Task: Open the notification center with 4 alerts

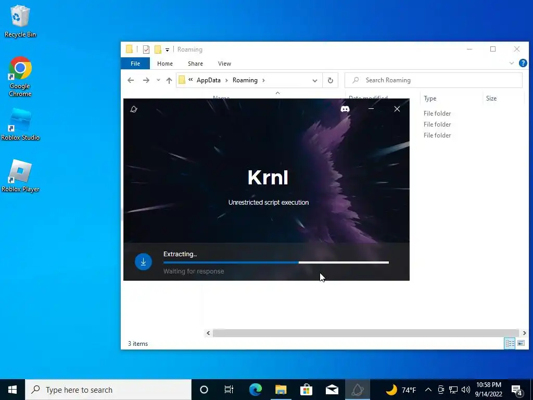Action: [517, 390]
